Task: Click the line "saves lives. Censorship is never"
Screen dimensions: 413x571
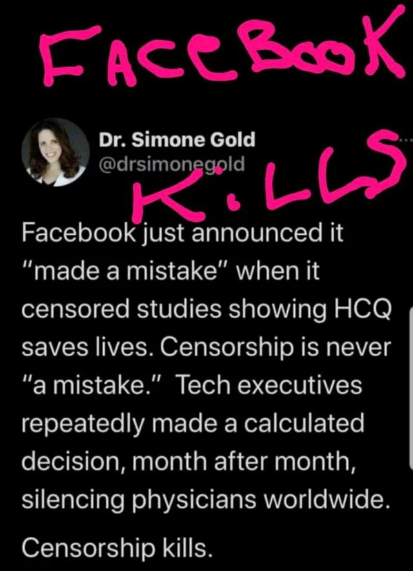Action: coord(206,347)
